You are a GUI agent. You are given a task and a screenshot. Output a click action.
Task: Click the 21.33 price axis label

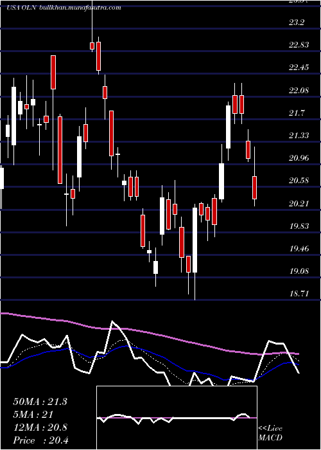click(x=299, y=135)
